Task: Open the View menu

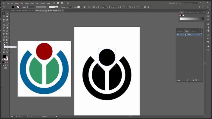Action: tap(37, 3)
